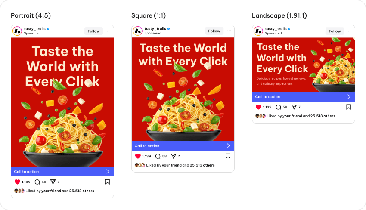Screen dimensions: 366x210
Task: Like the Landscape post with heart icon
Action: coord(258,107)
